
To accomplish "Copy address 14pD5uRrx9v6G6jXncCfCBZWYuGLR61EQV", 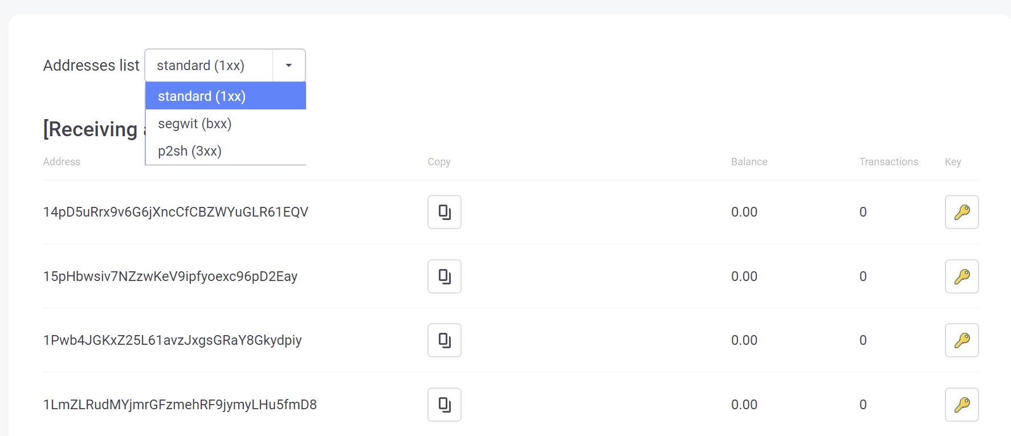I will point(445,212).
